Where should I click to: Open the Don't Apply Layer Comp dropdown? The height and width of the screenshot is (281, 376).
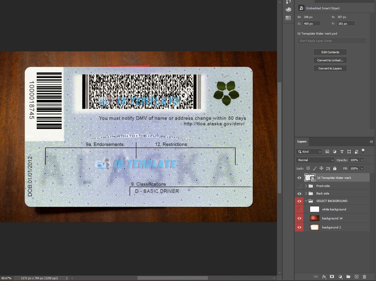tap(332, 41)
